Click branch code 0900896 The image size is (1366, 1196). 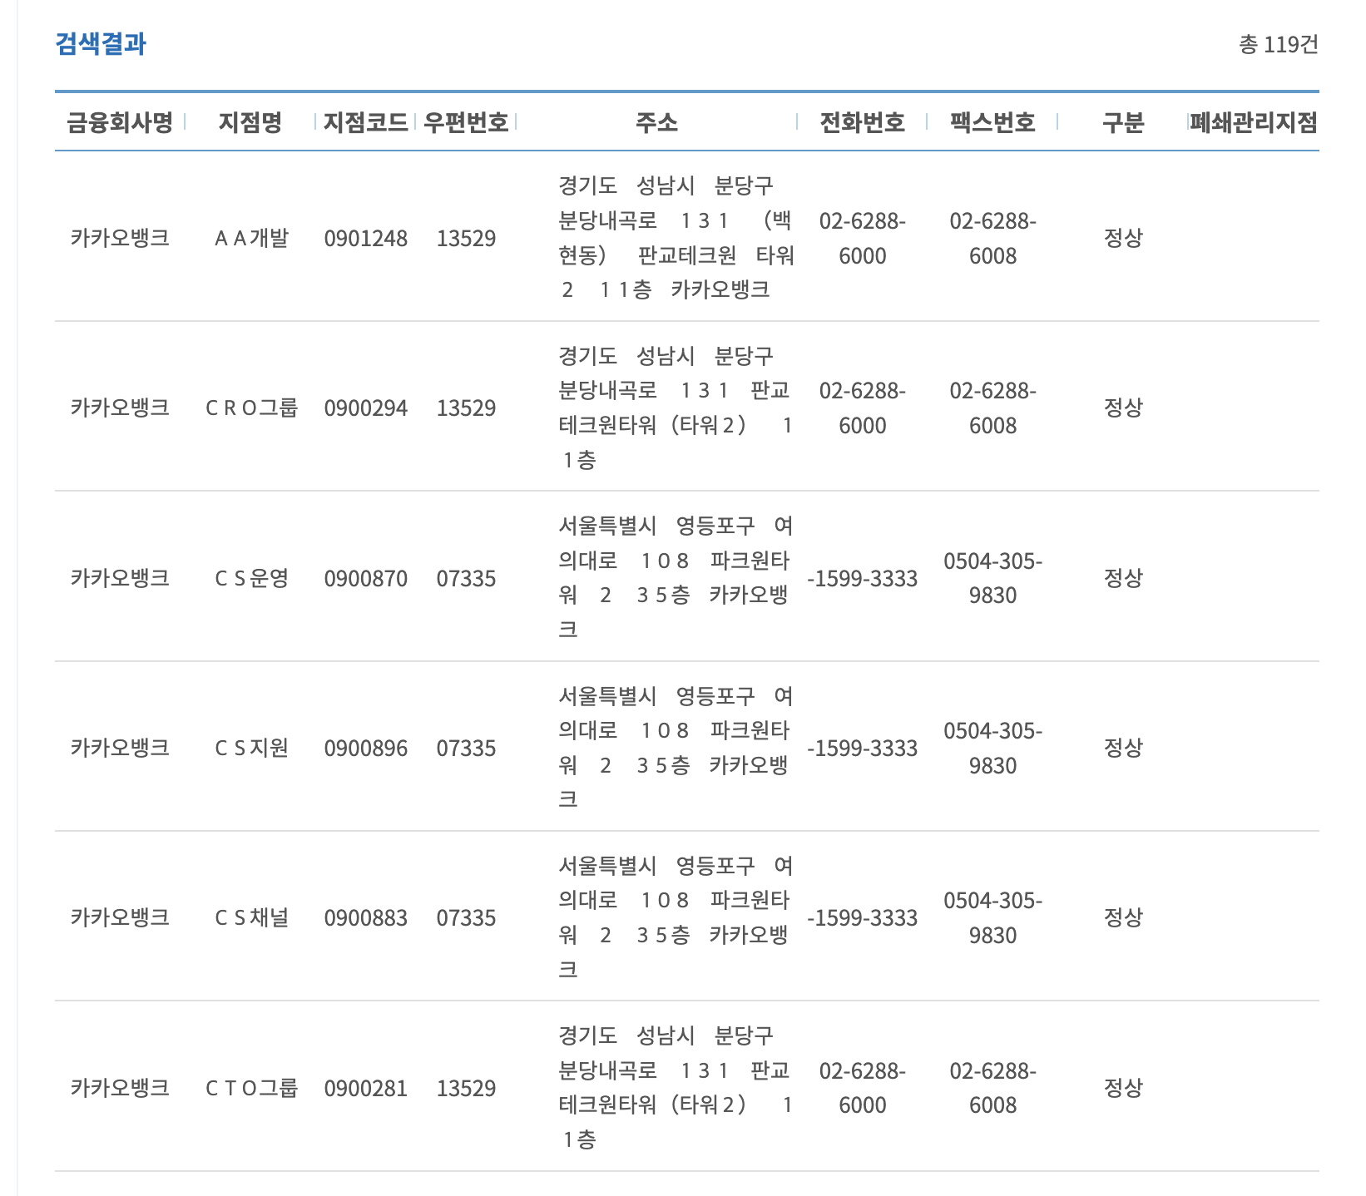tap(366, 749)
